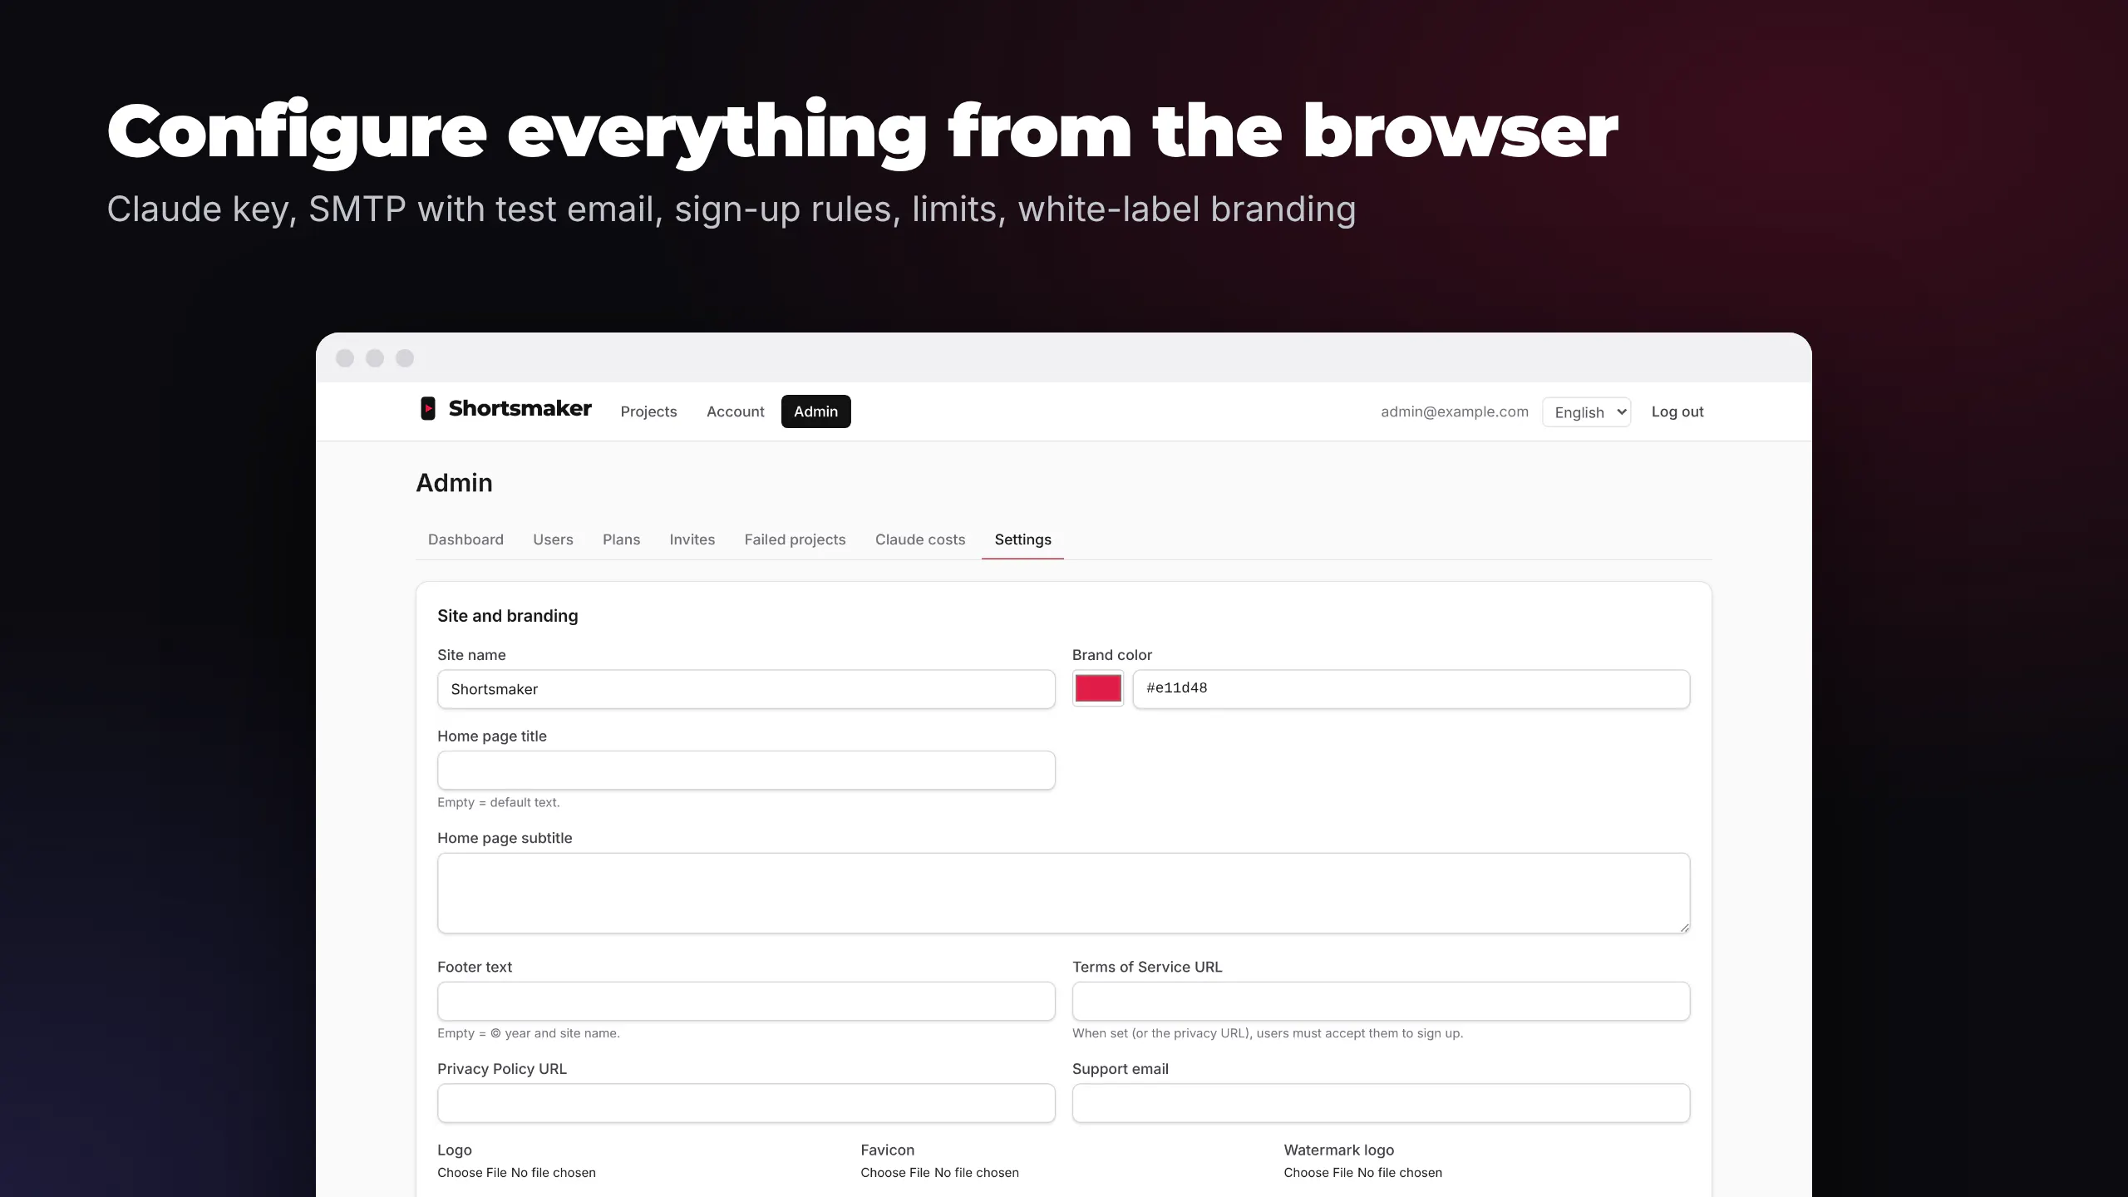This screenshot has width=2128, height=1197.
Task: Open the Shortsmaker brand name link
Action: pyautogui.click(x=520, y=408)
